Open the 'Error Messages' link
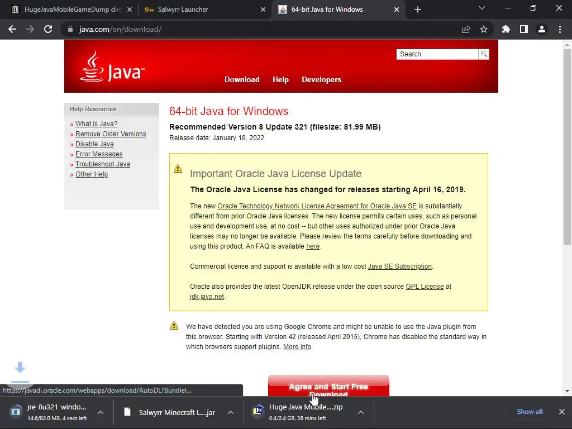This screenshot has height=429, width=572. pyautogui.click(x=99, y=154)
